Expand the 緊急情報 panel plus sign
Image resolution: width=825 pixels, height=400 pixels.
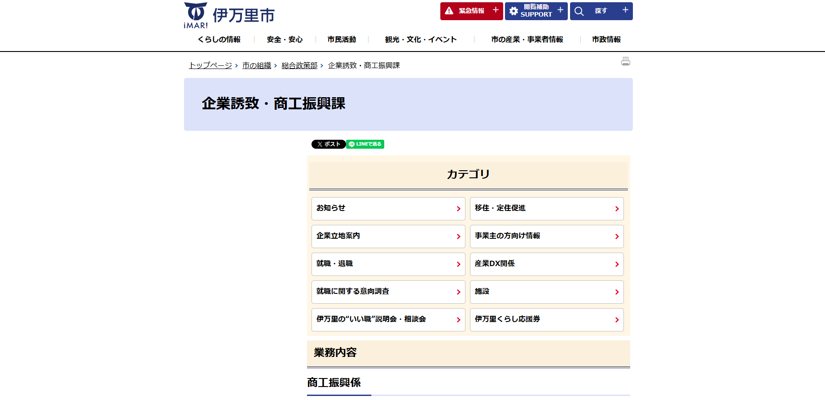point(496,10)
